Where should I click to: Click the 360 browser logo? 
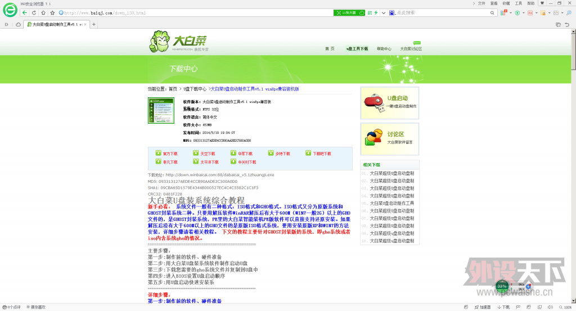click(x=10, y=10)
